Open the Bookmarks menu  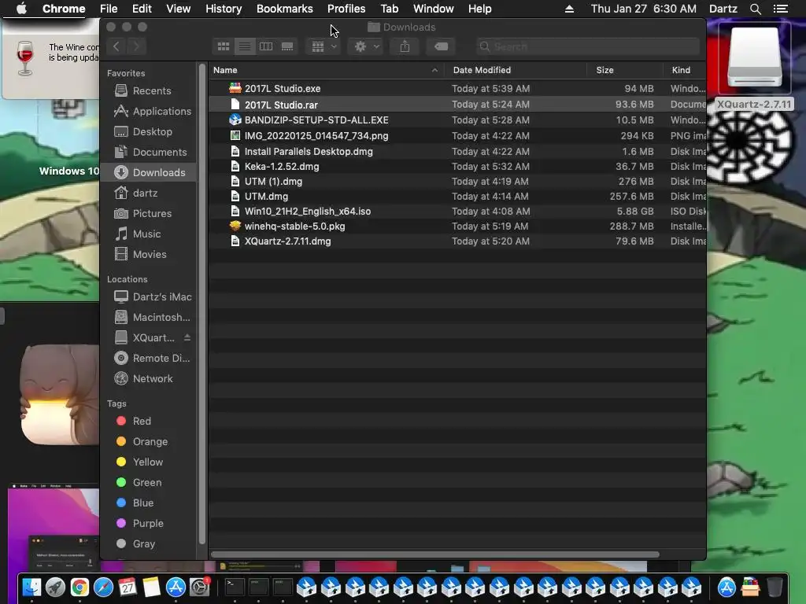(x=285, y=9)
